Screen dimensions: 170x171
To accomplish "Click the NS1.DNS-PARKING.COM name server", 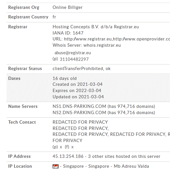I will point(79,106).
